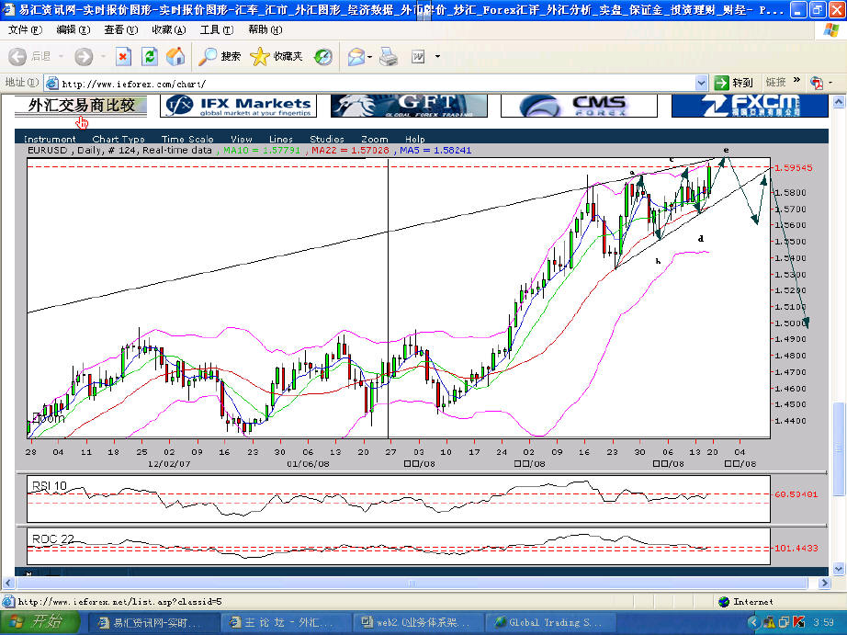Expand the Mail button dropdown arrow
The image size is (847, 635).
point(370,56)
